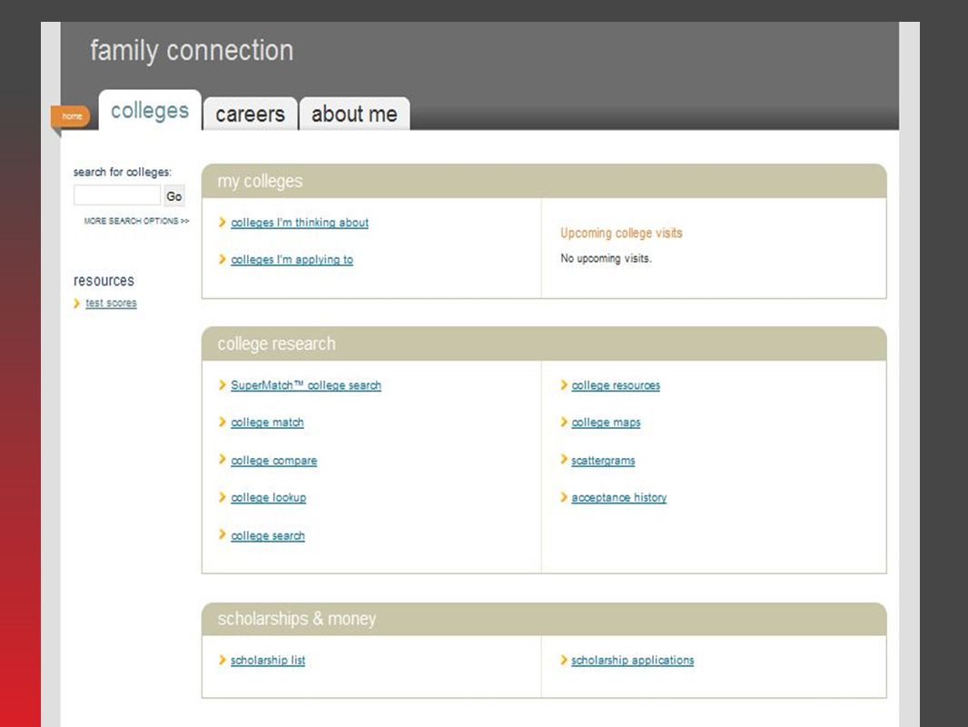This screenshot has height=727, width=968.
Task: Open MORE SEARCH OPTIONS link
Action: click(136, 221)
